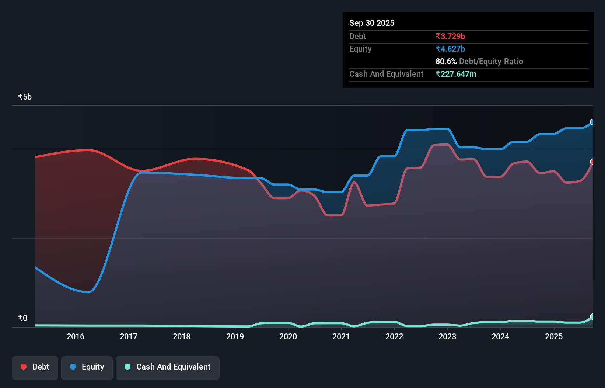Click the 2025 x-axis label
Image resolution: width=605 pixels, height=388 pixels.
click(x=554, y=336)
